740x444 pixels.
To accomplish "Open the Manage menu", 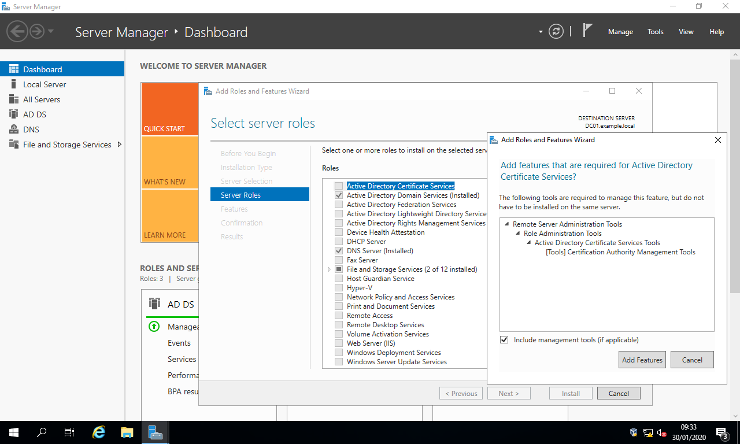I will click(x=620, y=32).
